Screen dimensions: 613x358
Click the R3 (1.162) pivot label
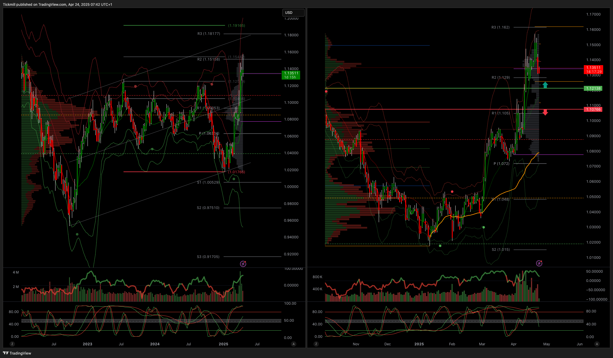pos(501,27)
